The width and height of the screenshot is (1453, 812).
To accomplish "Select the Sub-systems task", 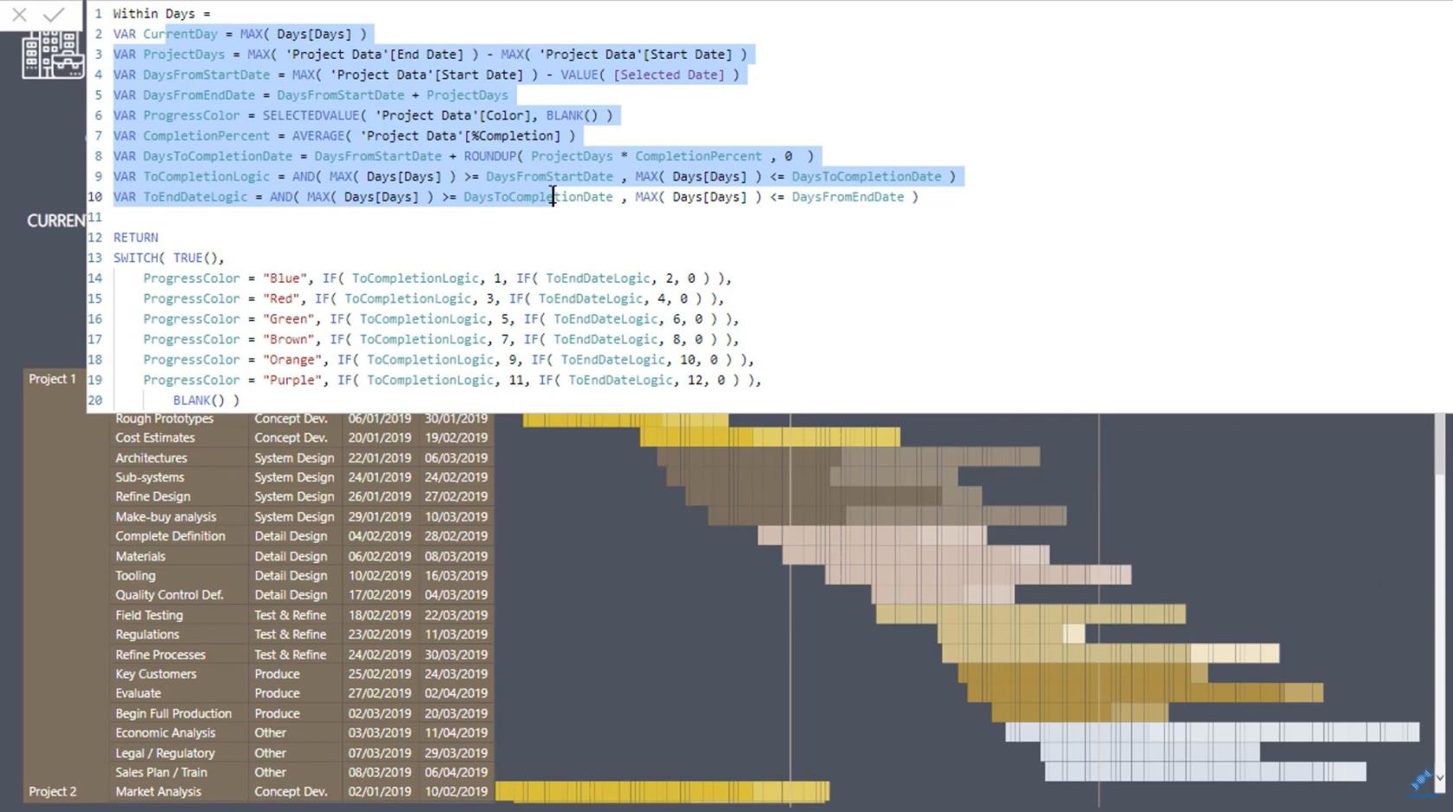I will pos(150,477).
